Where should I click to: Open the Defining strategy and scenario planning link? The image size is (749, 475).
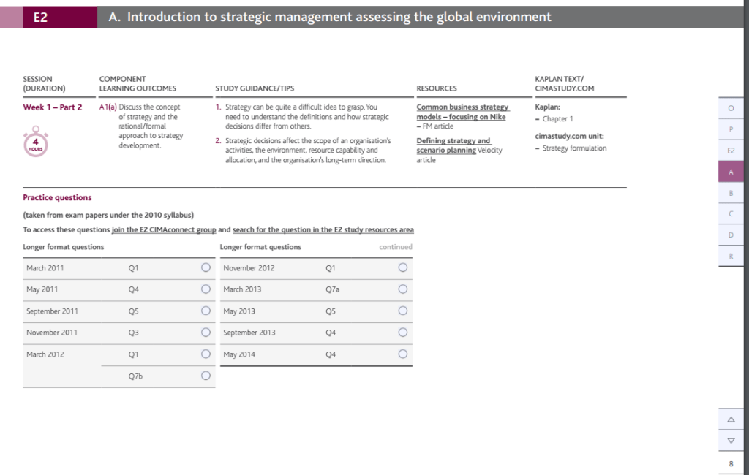click(450, 145)
